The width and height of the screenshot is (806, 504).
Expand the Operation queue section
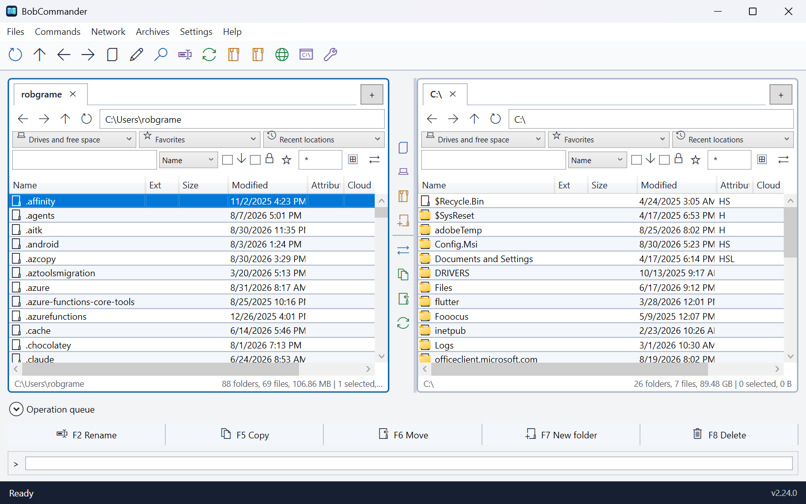16,409
